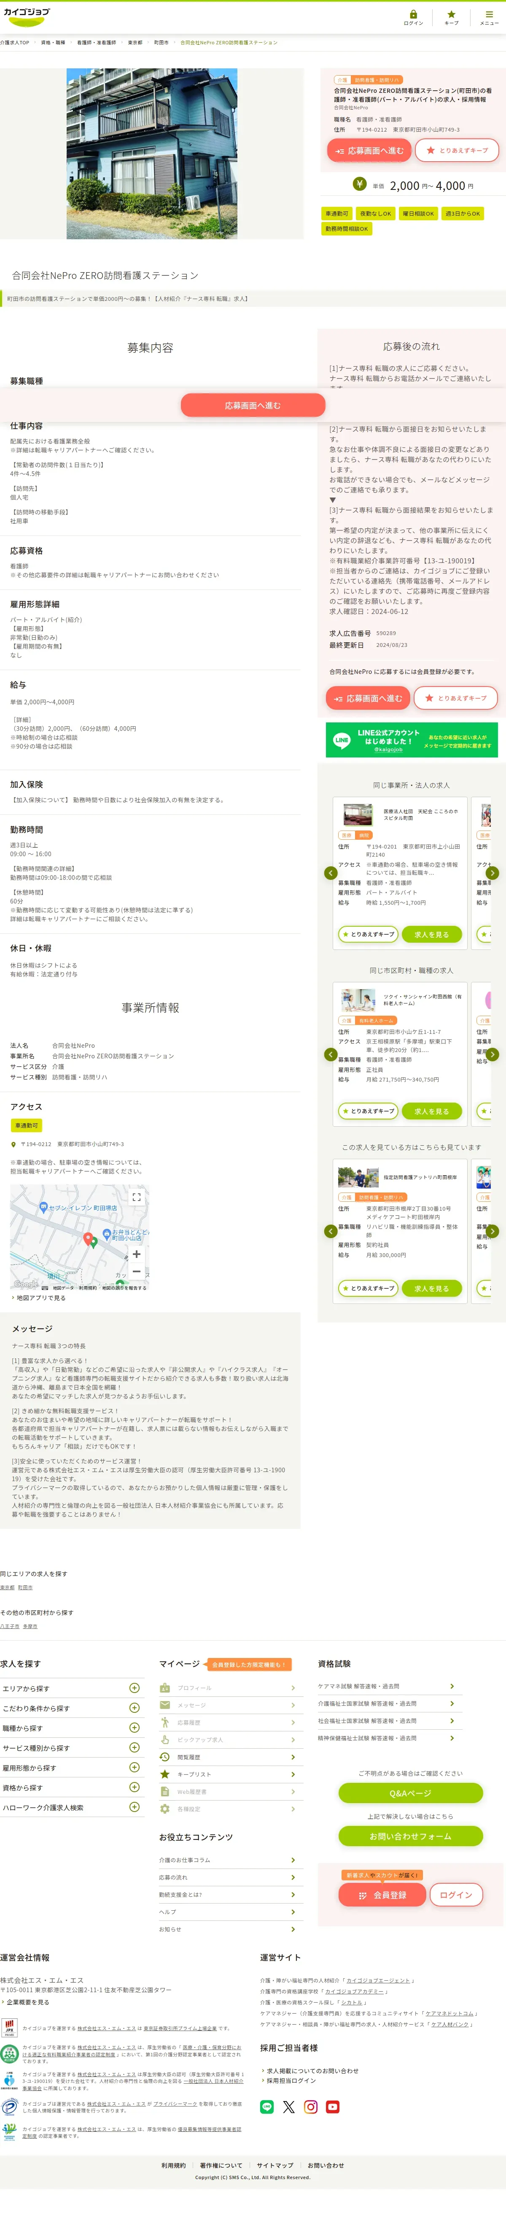The width and height of the screenshot is (506, 2223).
Task: Expand 雇用形態から探す section
Action: pos(72,1767)
